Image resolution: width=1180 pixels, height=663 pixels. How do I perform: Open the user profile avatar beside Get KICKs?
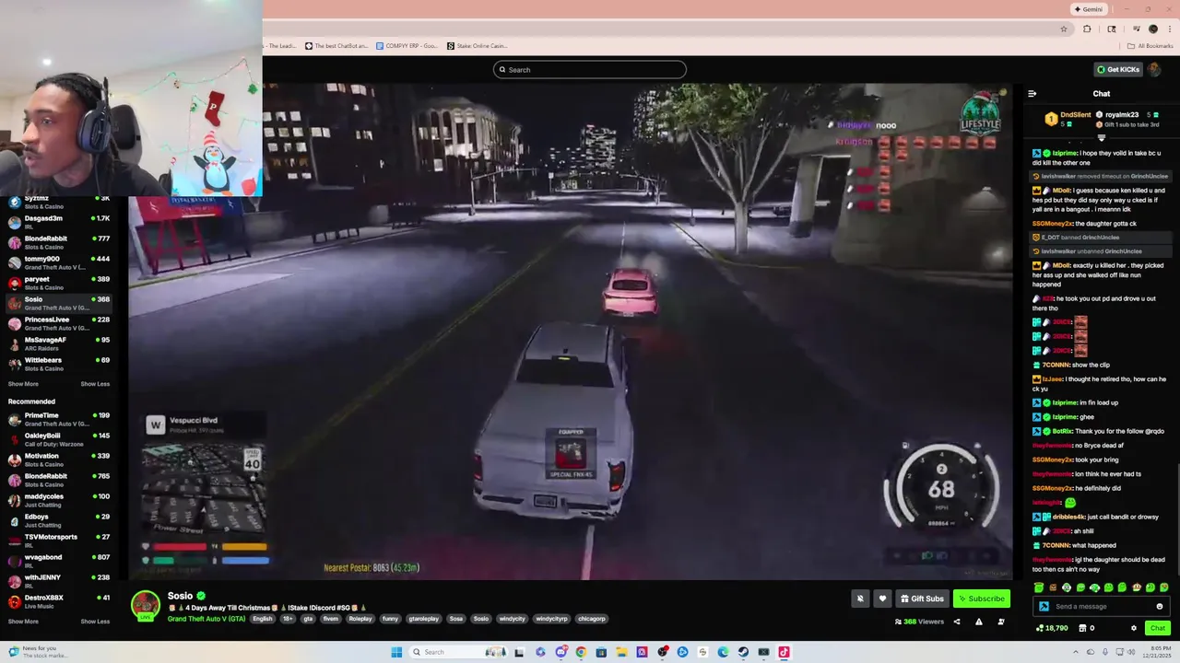[x=1155, y=70]
